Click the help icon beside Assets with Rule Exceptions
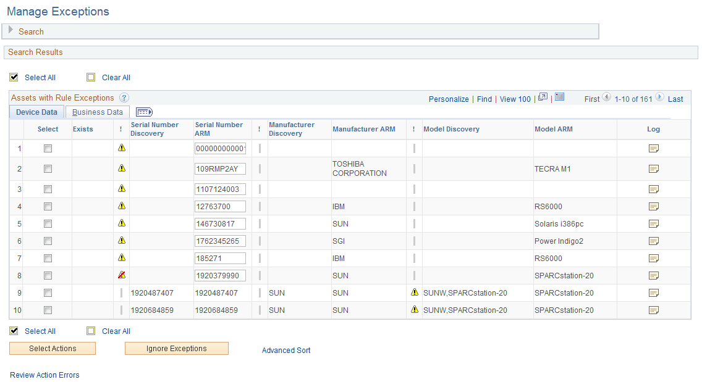 click(x=124, y=98)
